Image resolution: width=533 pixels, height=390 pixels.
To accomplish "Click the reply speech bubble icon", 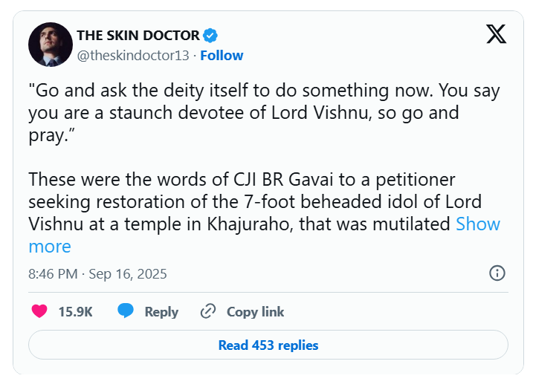I will tap(126, 311).
